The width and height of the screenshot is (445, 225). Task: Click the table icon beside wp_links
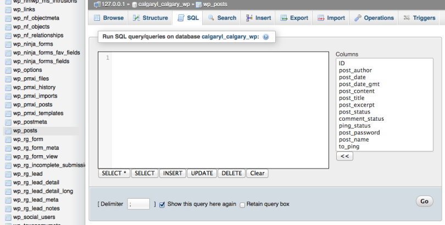click(x=8, y=10)
